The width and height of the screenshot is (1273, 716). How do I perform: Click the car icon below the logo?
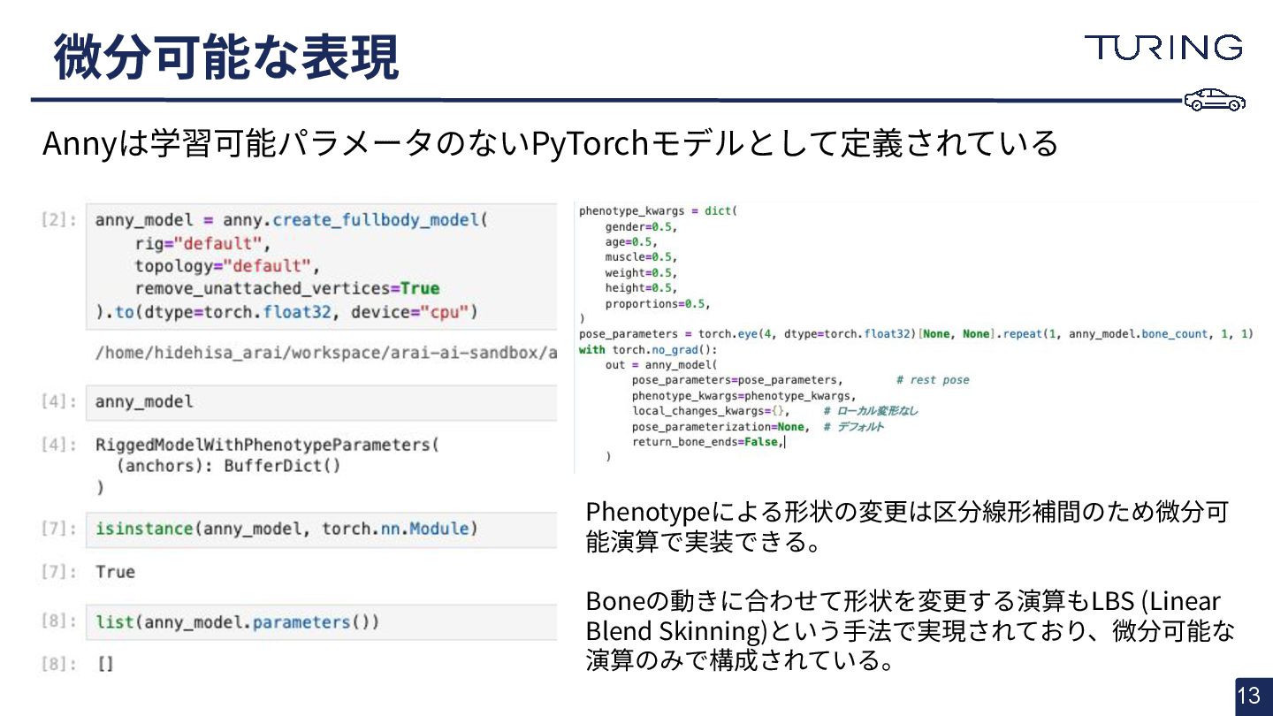click(1216, 100)
